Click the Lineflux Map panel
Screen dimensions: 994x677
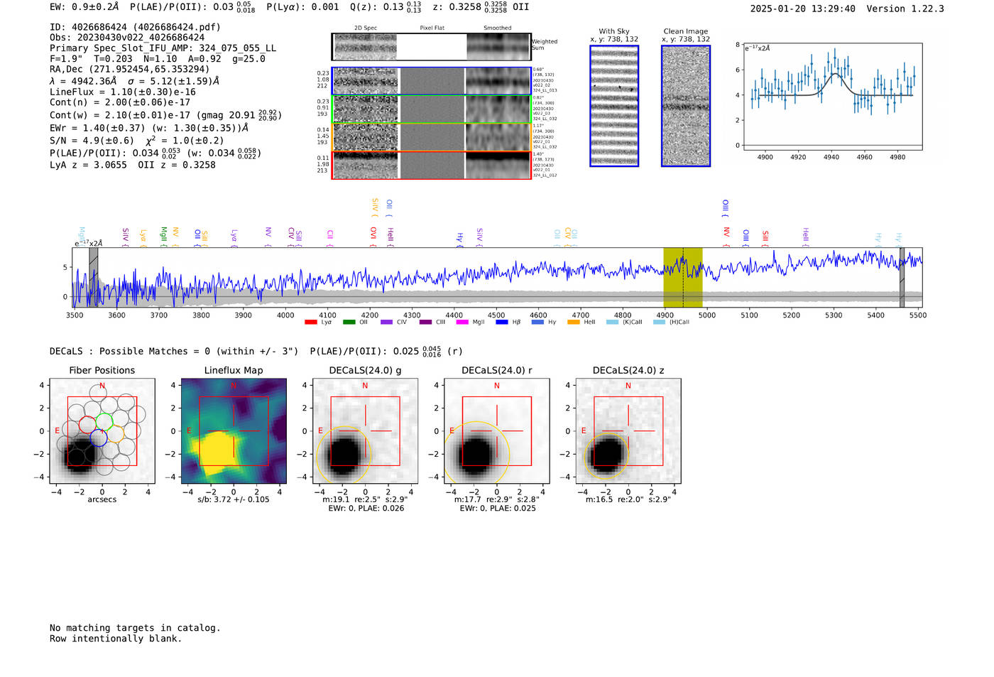tap(234, 431)
